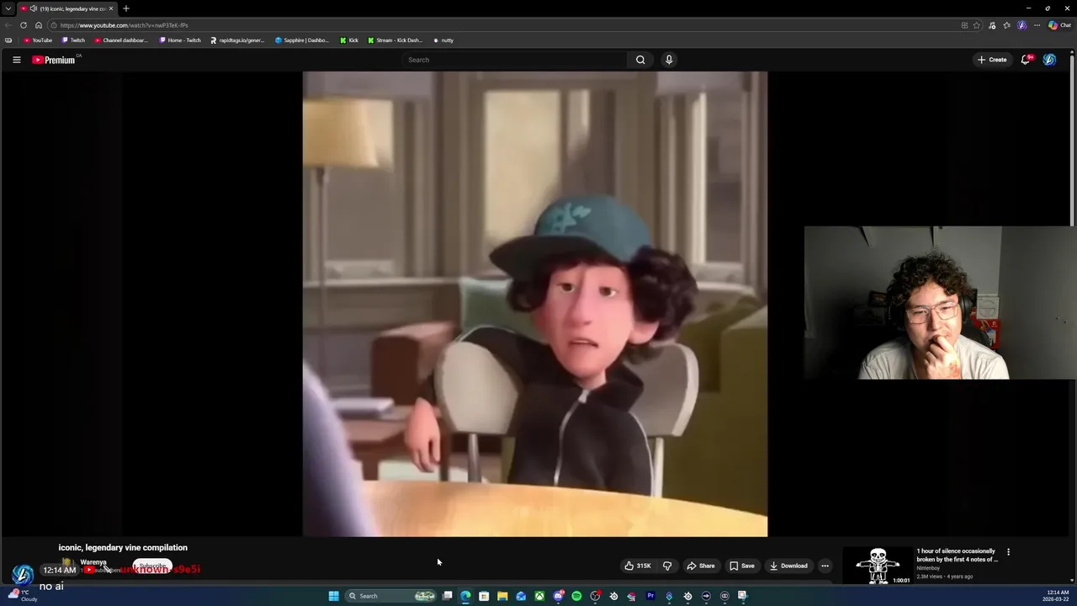
Task: Open options for the recommended silence video
Action: [1008, 552]
